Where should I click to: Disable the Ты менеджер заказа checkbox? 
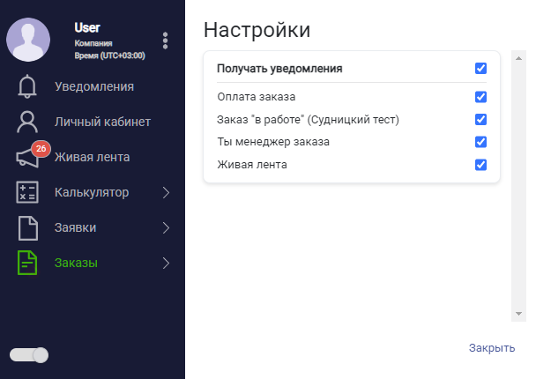[480, 142]
